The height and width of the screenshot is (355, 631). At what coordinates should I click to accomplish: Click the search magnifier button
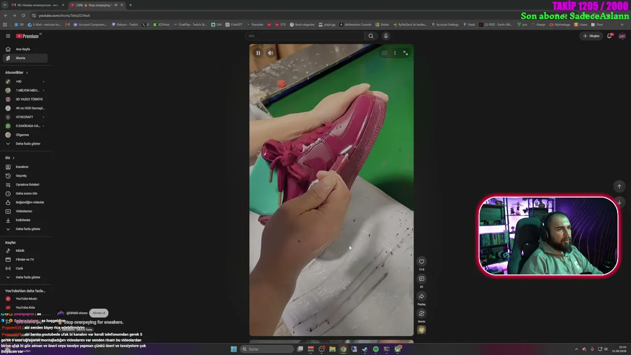(x=371, y=36)
